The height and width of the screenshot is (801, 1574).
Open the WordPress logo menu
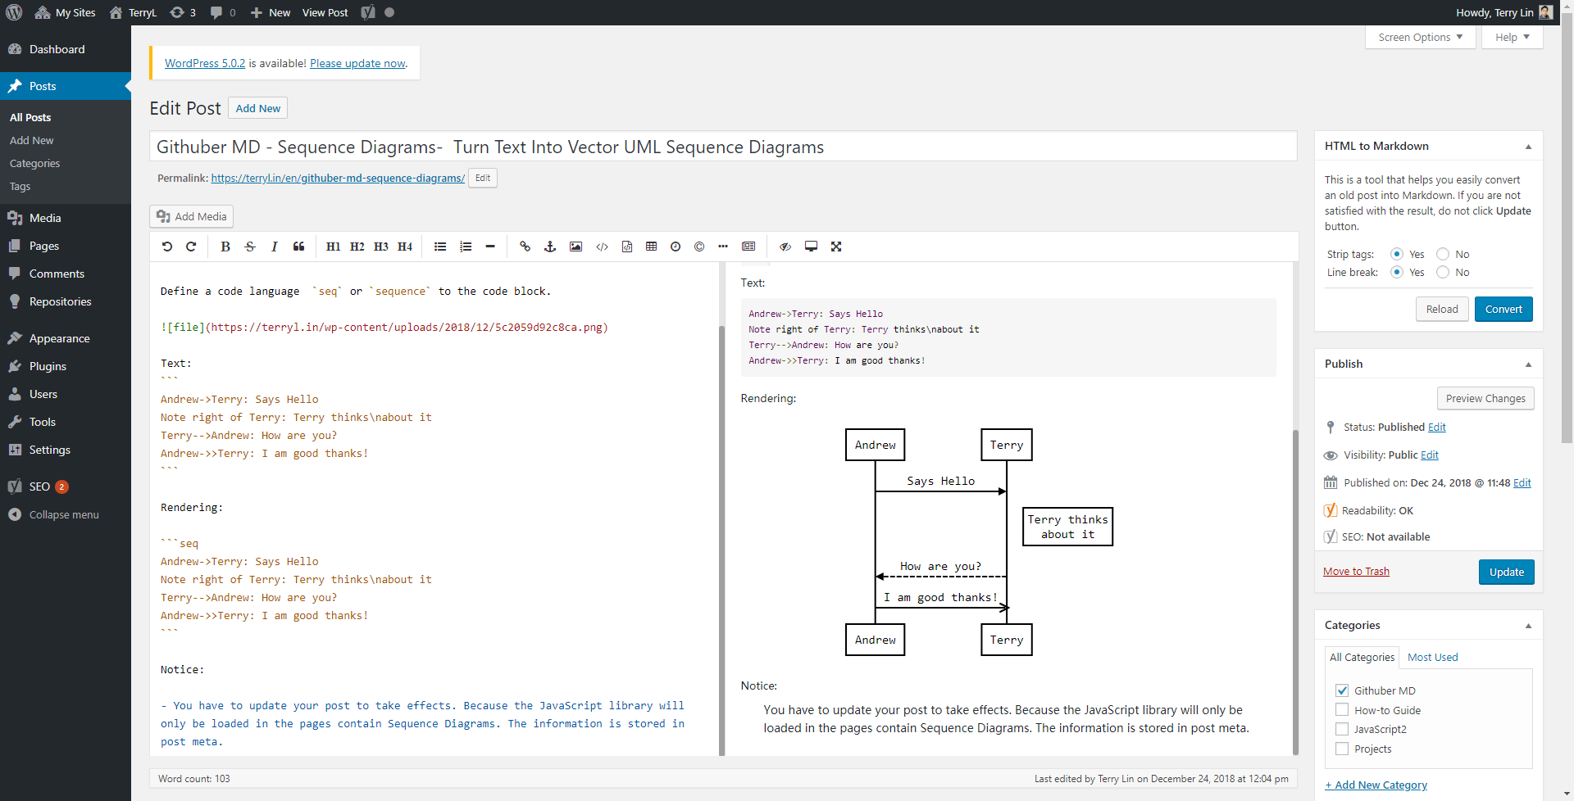tap(14, 12)
